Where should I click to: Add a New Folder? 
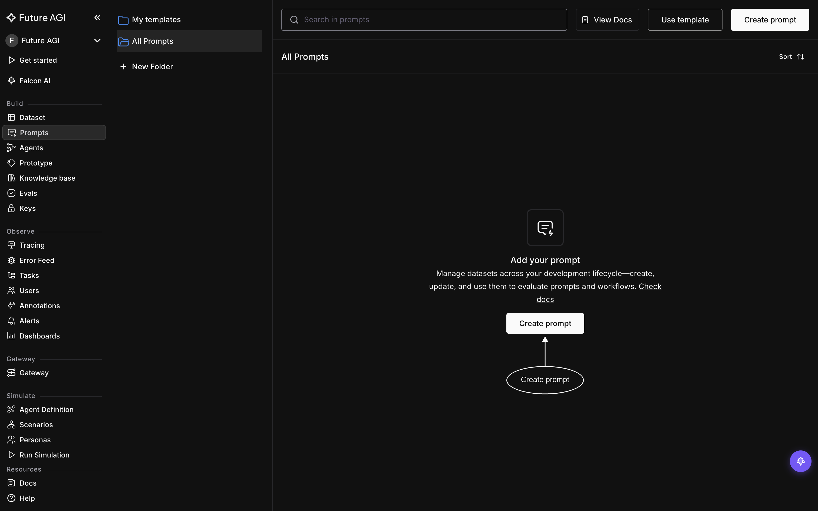(147, 67)
